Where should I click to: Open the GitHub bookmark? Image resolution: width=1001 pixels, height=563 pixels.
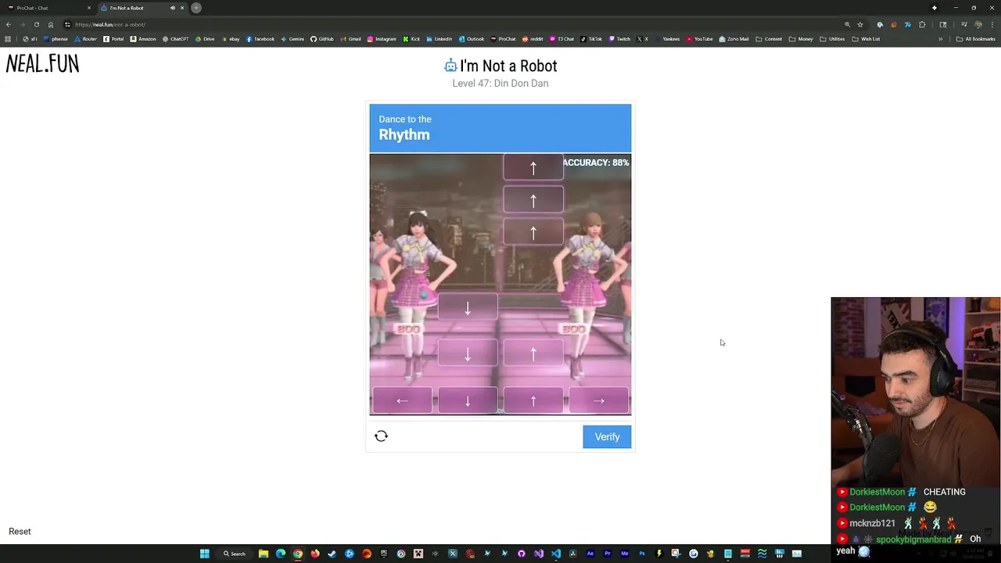[322, 39]
